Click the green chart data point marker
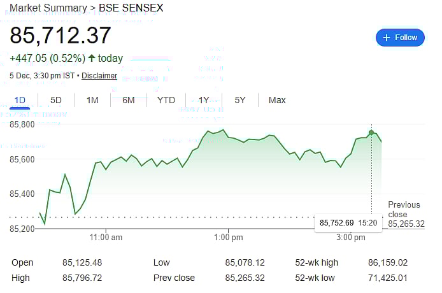 click(371, 132)
